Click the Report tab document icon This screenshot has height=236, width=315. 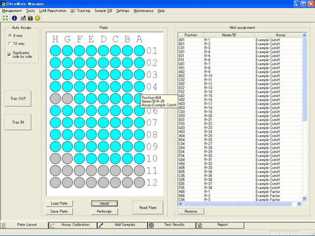click(x=199, y=226)
